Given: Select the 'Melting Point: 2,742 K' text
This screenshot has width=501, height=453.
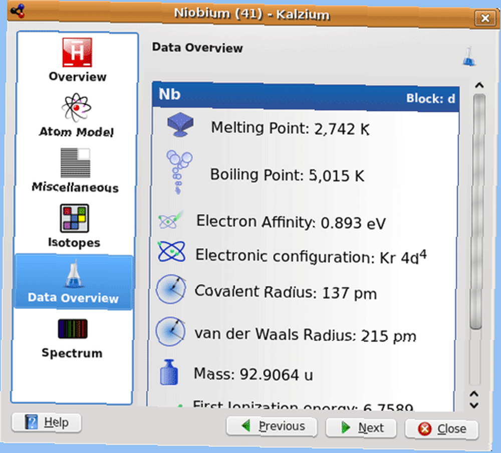Looking at the screenshot, I should coord(291,128).
